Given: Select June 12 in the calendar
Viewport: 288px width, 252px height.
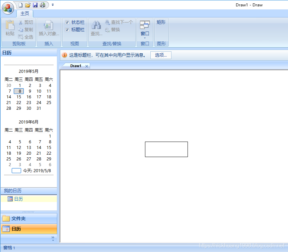Looking at the screenshot, I should pyautogui.click(x=19, y=147).
